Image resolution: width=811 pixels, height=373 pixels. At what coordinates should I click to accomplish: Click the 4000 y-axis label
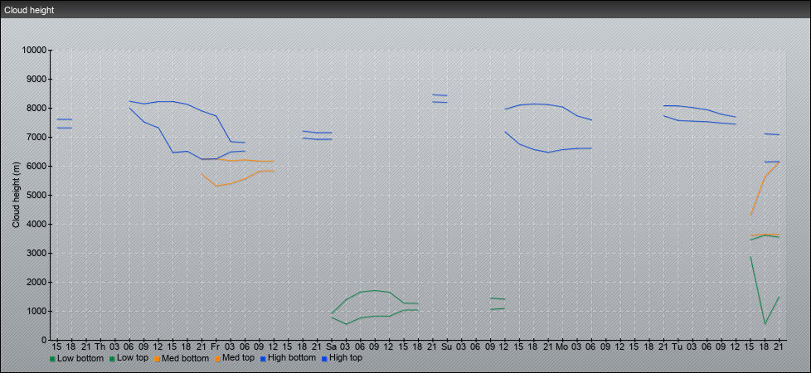click(x=36, y=224)
